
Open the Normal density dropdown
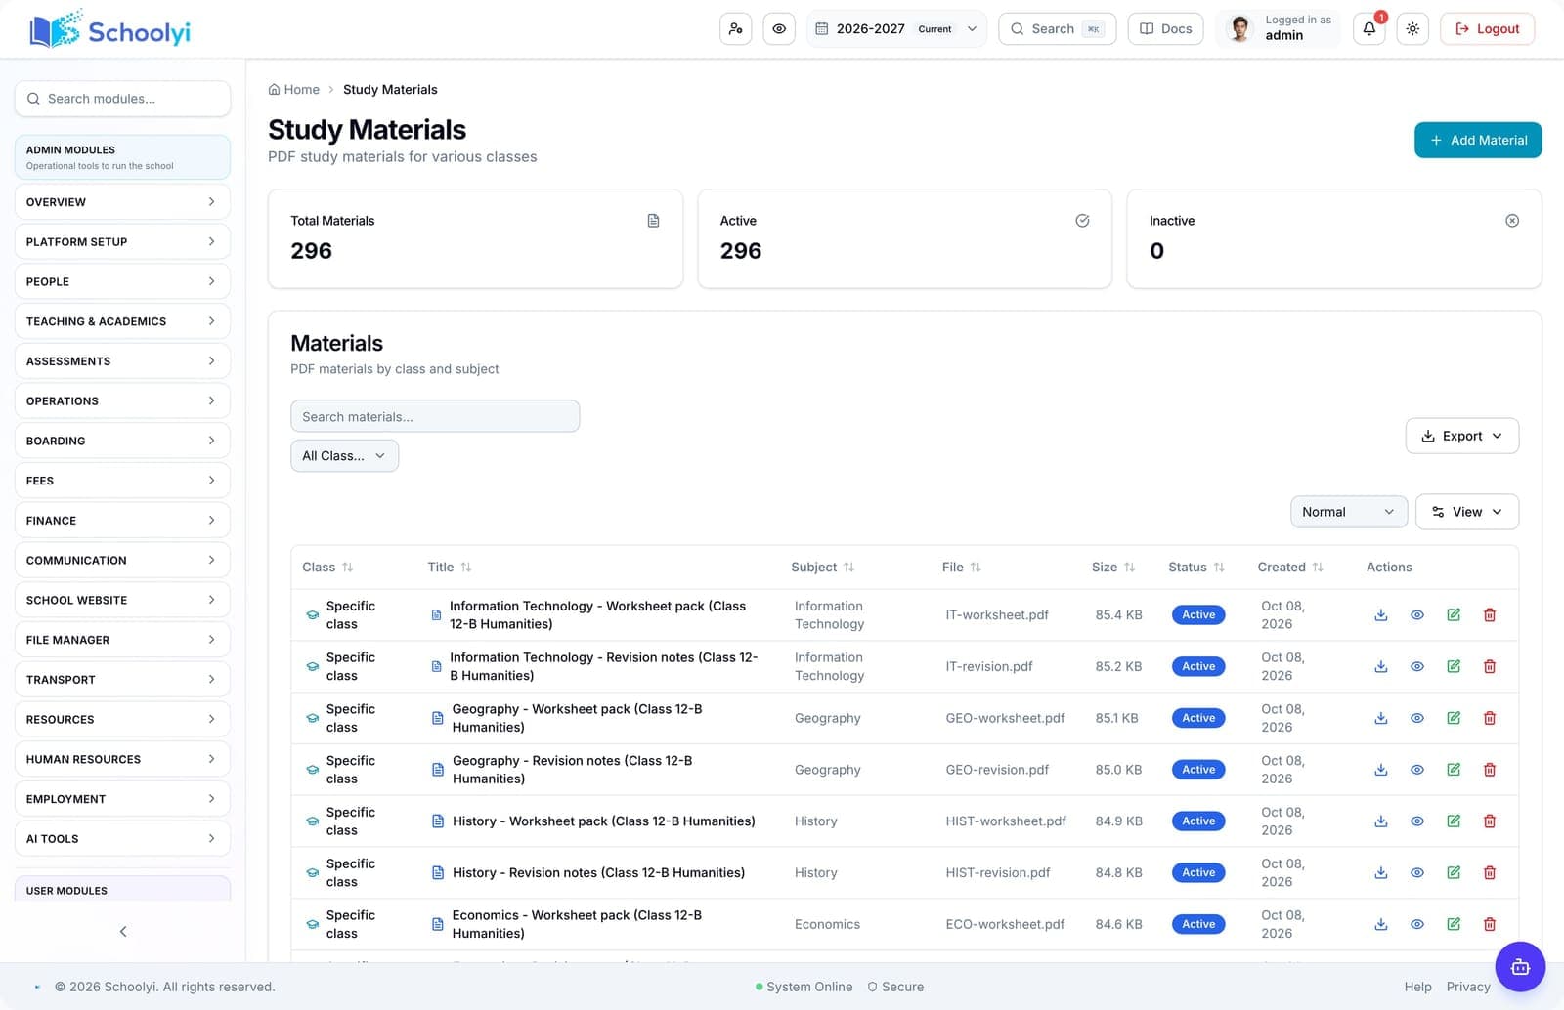[x=1349, y=512]
